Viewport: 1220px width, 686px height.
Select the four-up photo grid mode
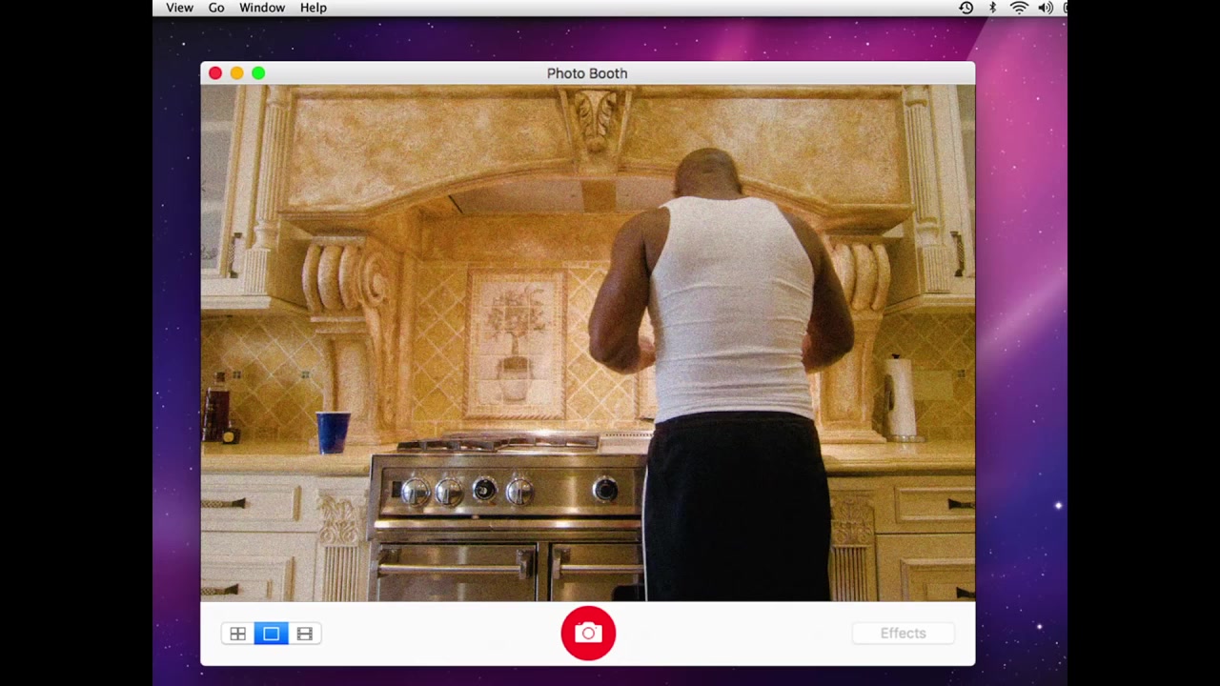pos(238,634)
